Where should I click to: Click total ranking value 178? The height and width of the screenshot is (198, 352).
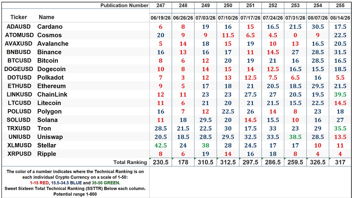183,162
